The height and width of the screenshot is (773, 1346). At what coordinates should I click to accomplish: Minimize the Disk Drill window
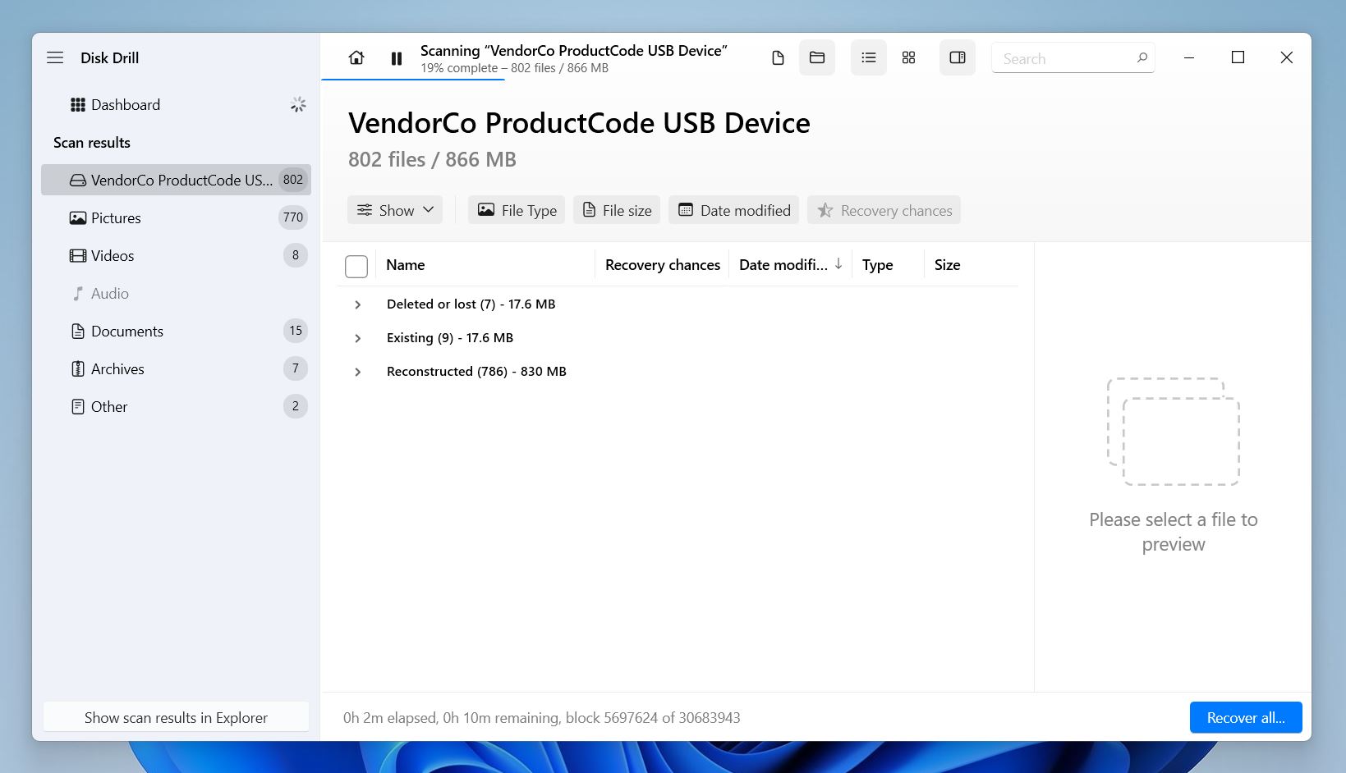point(1189,57)
